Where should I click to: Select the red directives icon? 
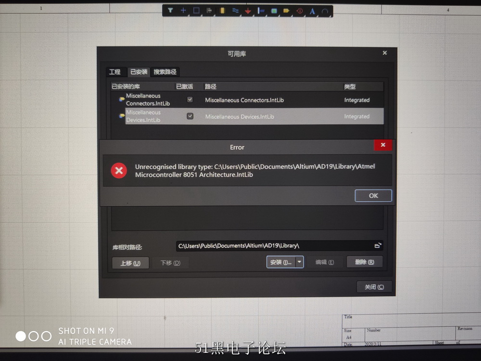click(299, 12)
